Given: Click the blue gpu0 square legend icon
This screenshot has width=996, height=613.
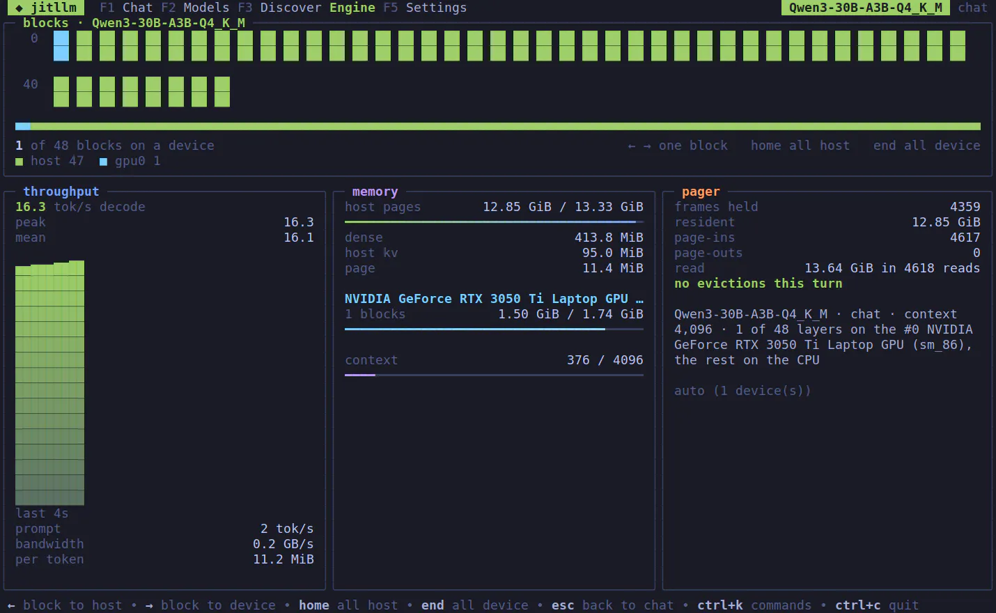Looking at the screenshot, I should point(103,162).
